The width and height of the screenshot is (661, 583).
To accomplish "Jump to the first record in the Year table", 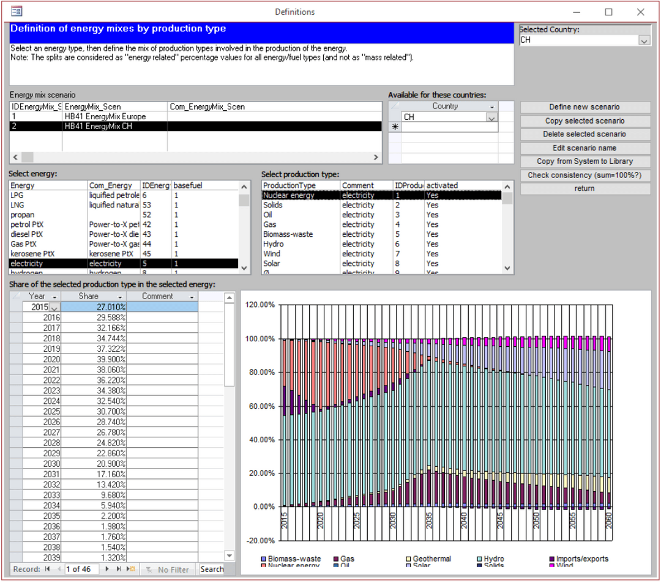I will click(x=47, y=569).
